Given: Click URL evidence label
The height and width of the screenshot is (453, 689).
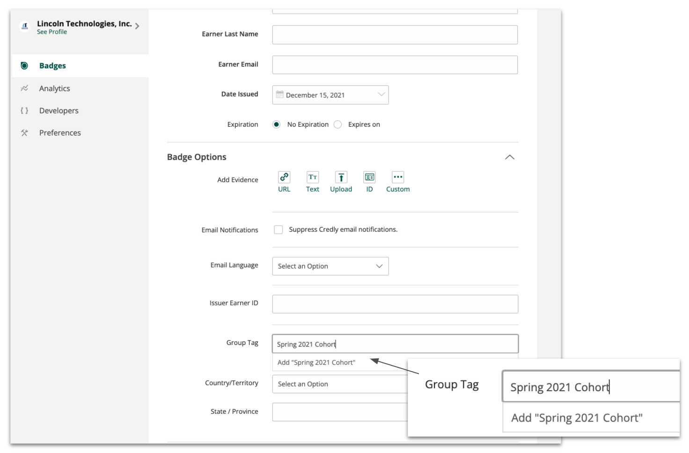Looking at the screenshot, I should [x=284, y=189].
